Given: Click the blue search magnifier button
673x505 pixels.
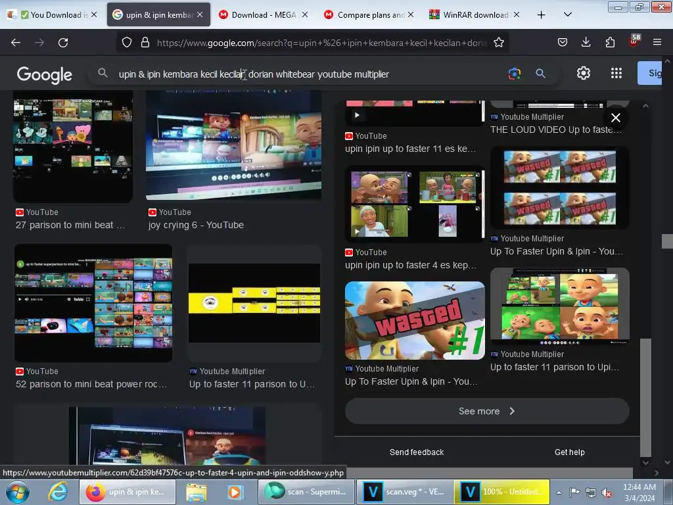Looking at the screenshot, I should (541, 74).
